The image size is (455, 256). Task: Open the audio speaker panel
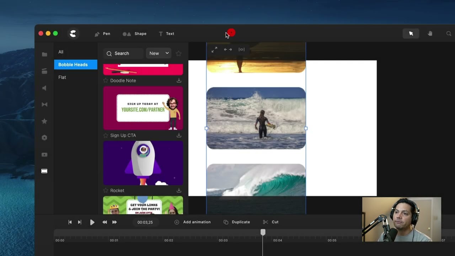click(x=44, y=88)
